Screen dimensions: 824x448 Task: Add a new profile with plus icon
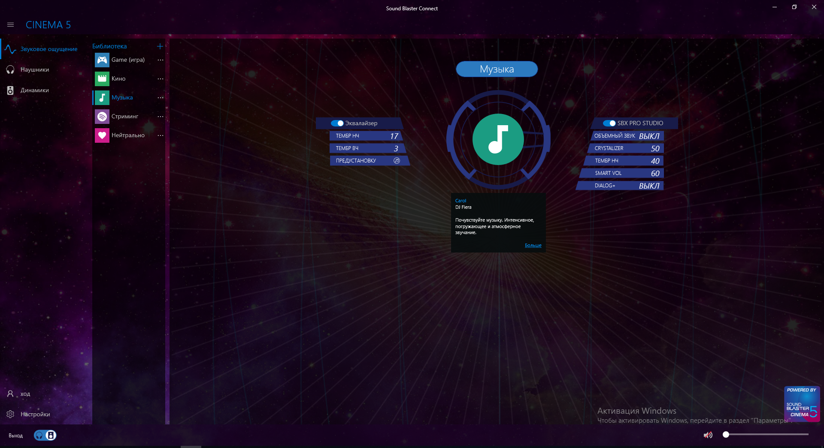pos(160,46)
